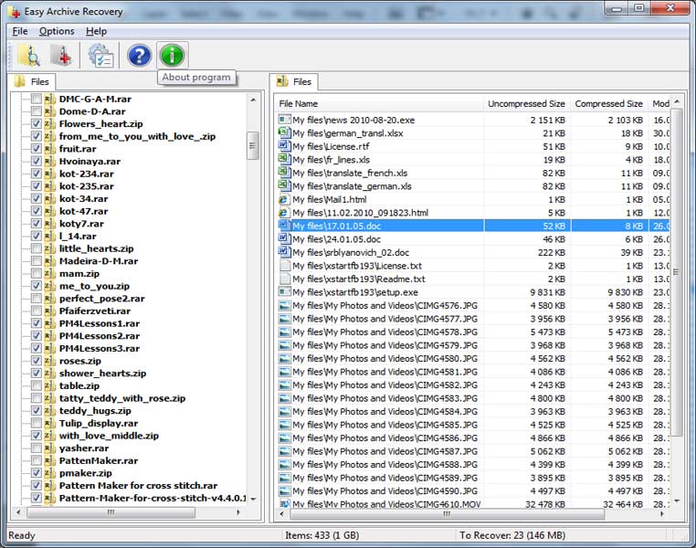This screenshot has height=548, width=696.
Task: Click the left panel's horizontal scrollbar right arrow
Action: click(239, 513)
